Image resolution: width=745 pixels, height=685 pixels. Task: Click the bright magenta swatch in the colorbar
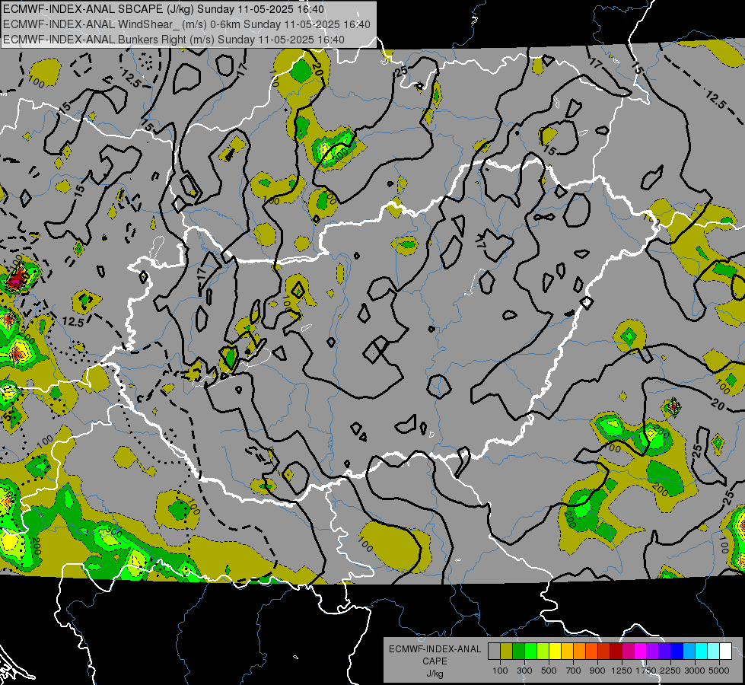pyautogui.click(x=641, y=651)
